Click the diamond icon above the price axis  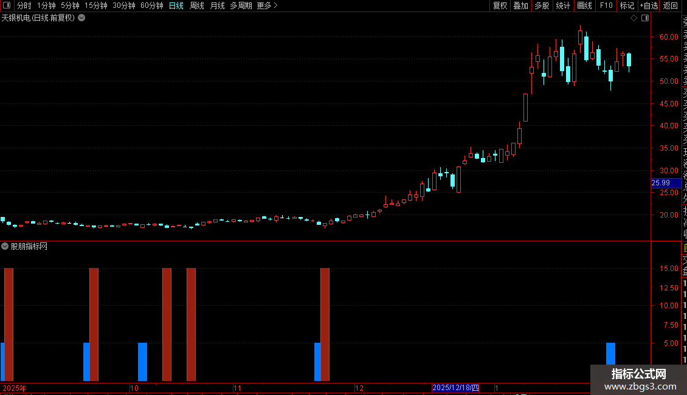pyautogui.click(x=633, y=18)
